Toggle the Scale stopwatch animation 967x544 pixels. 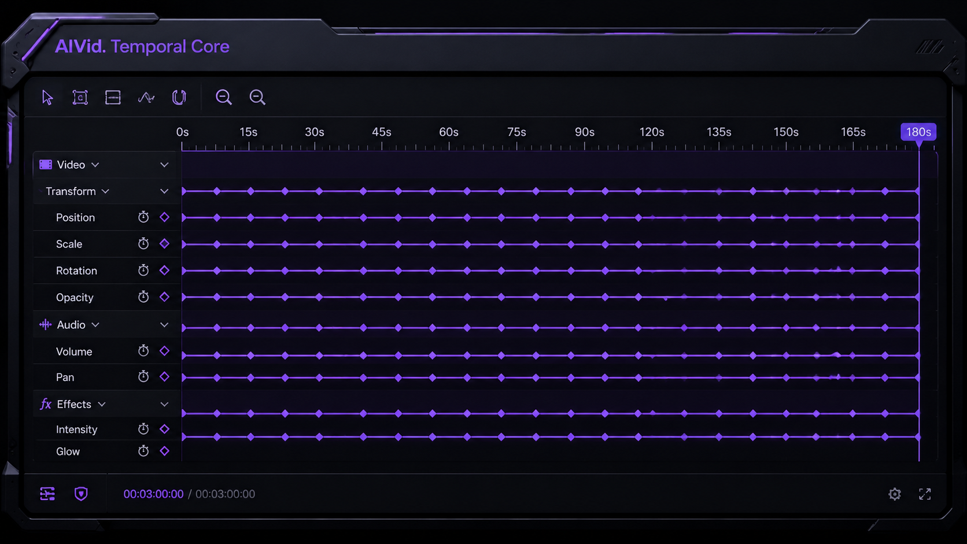click(x=143, y=244)
